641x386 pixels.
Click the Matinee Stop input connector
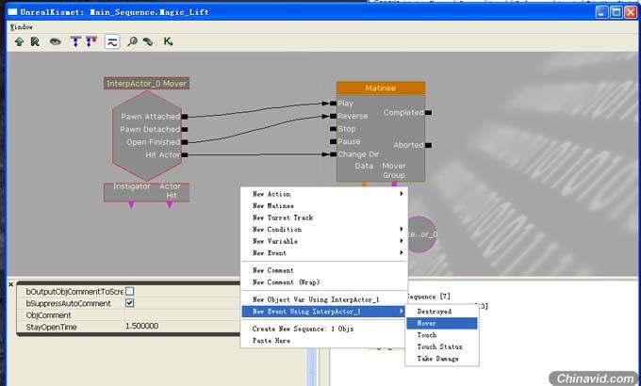pos(334,129)
